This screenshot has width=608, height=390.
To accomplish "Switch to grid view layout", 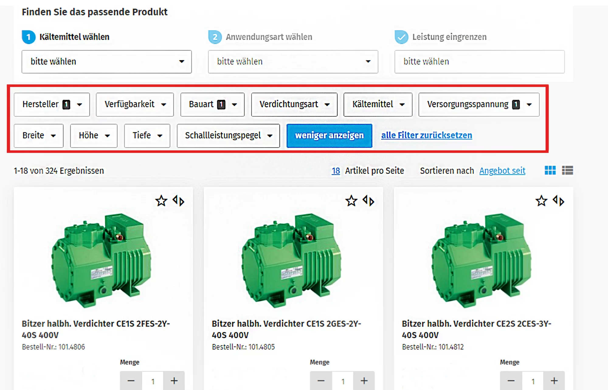I will (550, 170).
